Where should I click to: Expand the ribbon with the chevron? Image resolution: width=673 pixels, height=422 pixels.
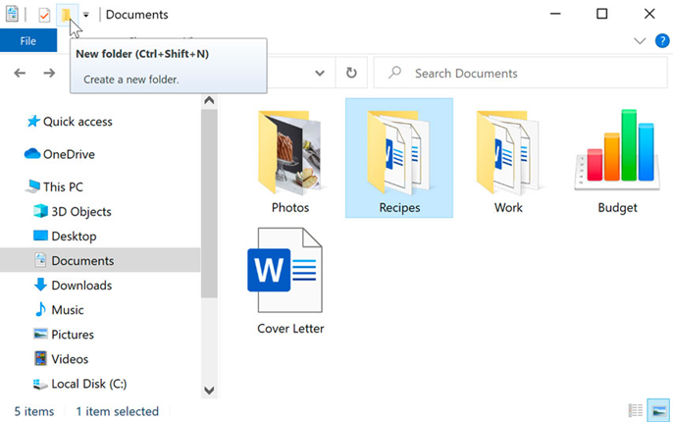pyautogui.click(x=640, y=41)
